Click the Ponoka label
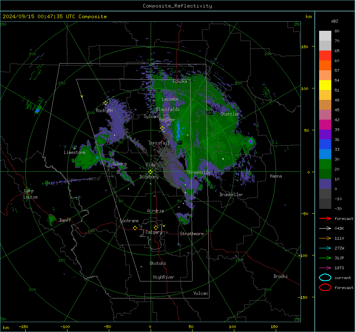The width and height of the screenshot is (355, 332). (x=180, y=81)
